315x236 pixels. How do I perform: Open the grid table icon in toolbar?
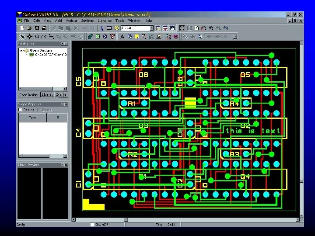point(109,28)
